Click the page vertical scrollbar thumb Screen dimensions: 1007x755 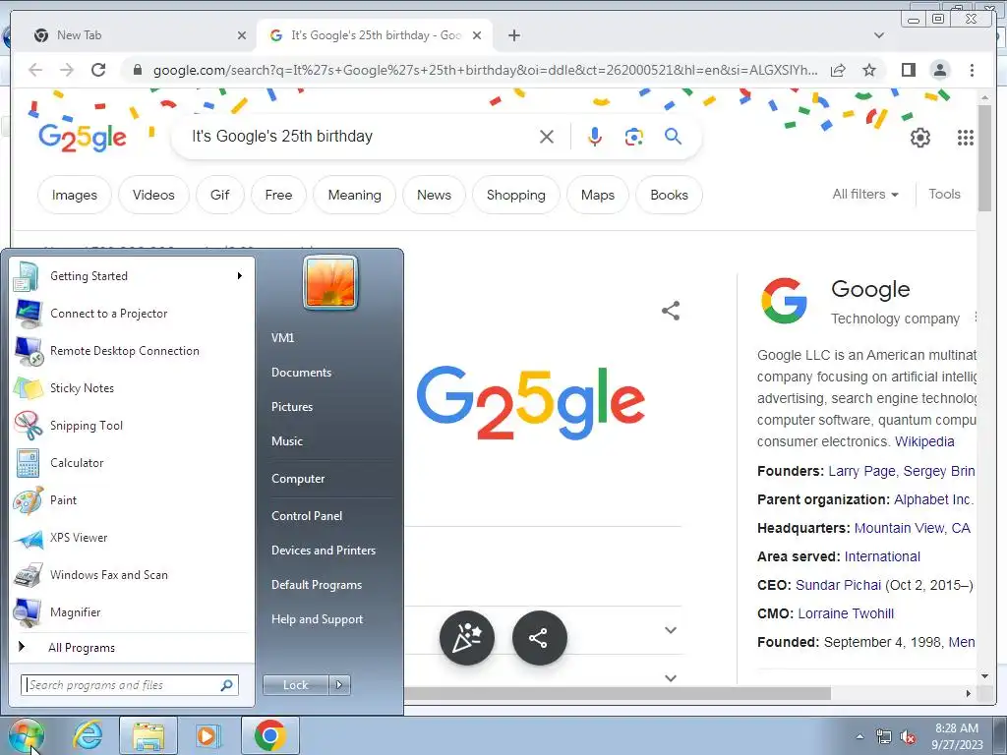[984, 156]
